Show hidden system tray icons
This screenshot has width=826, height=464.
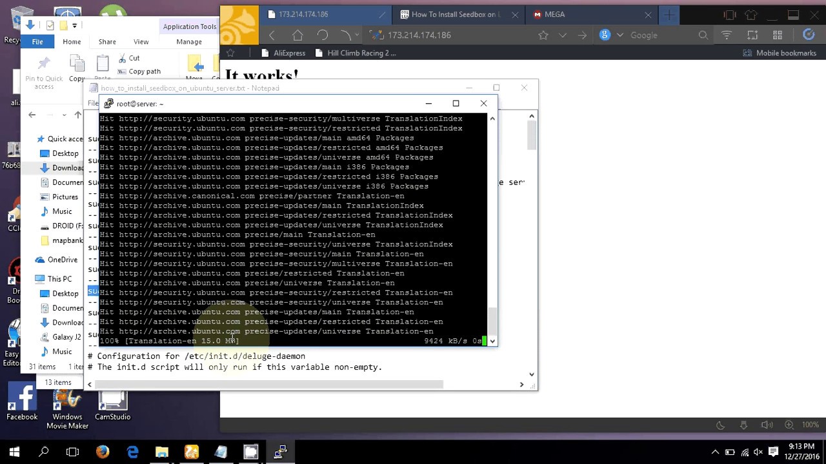coord(715,452)
